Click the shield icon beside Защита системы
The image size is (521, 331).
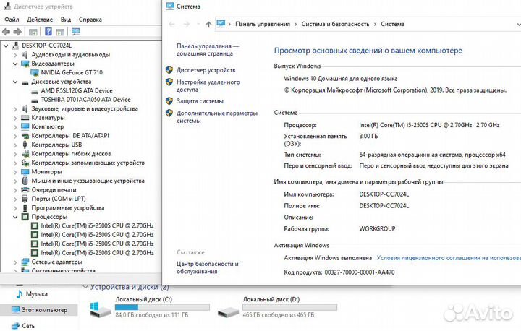tap(169, 101)
